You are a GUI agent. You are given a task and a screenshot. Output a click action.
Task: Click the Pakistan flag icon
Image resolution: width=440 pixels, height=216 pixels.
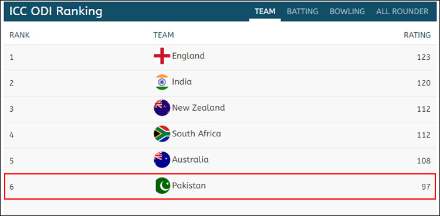click(x=163, y=186)
